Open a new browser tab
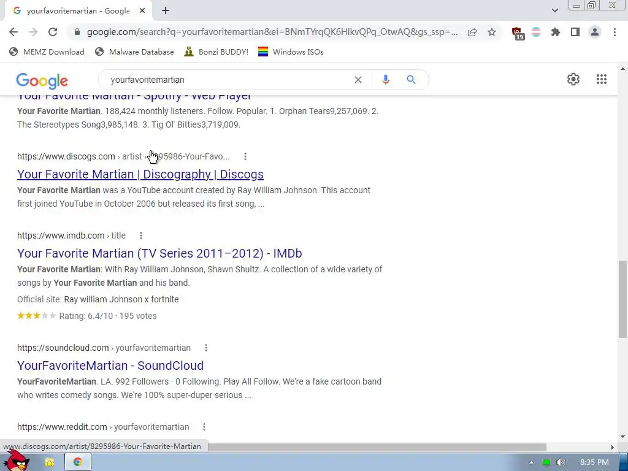 [166, 11]
